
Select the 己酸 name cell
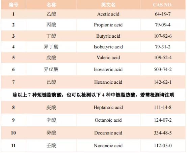click(x=51, y=82)
